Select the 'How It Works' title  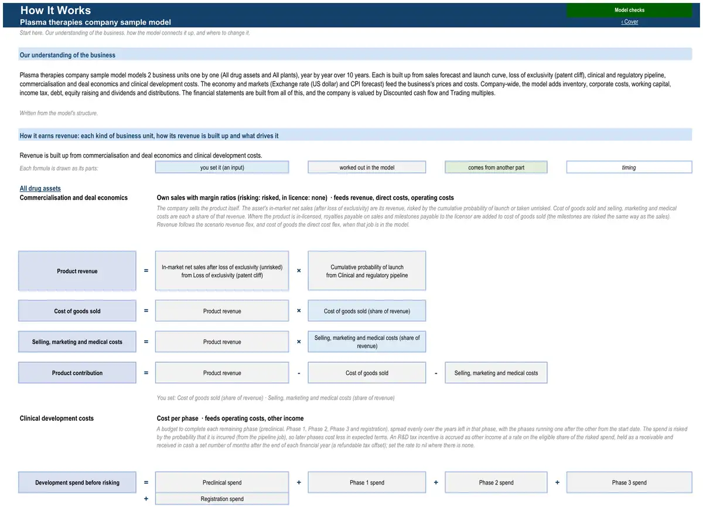56,10
